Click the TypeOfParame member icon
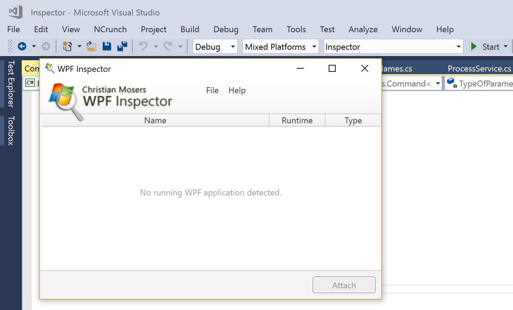Screen dimensions: 513x310 click(x=452, y=83)
